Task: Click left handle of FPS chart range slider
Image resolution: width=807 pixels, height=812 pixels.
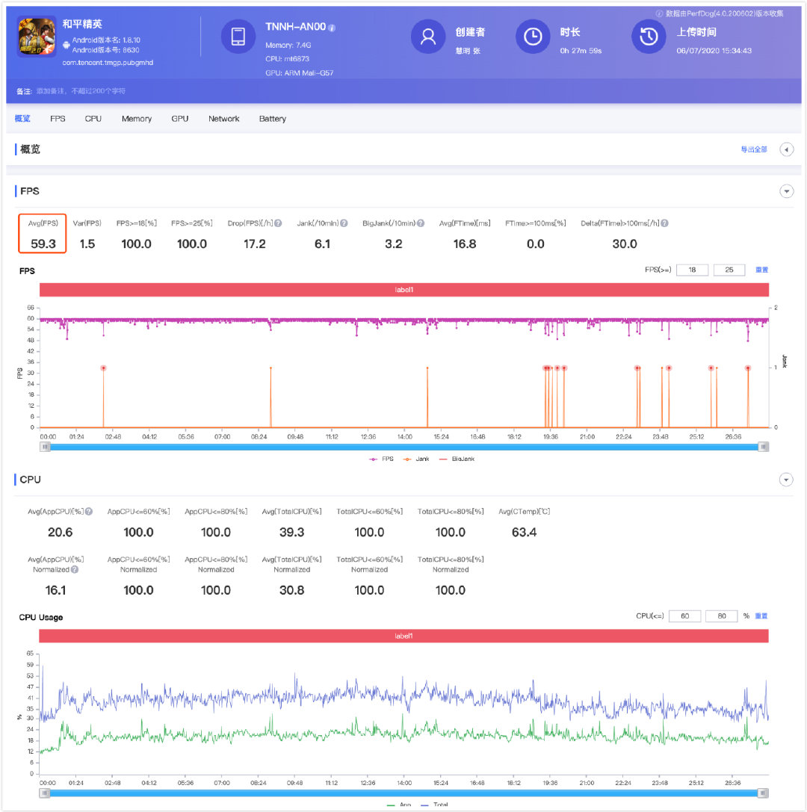Action: [x=45, y=447]
